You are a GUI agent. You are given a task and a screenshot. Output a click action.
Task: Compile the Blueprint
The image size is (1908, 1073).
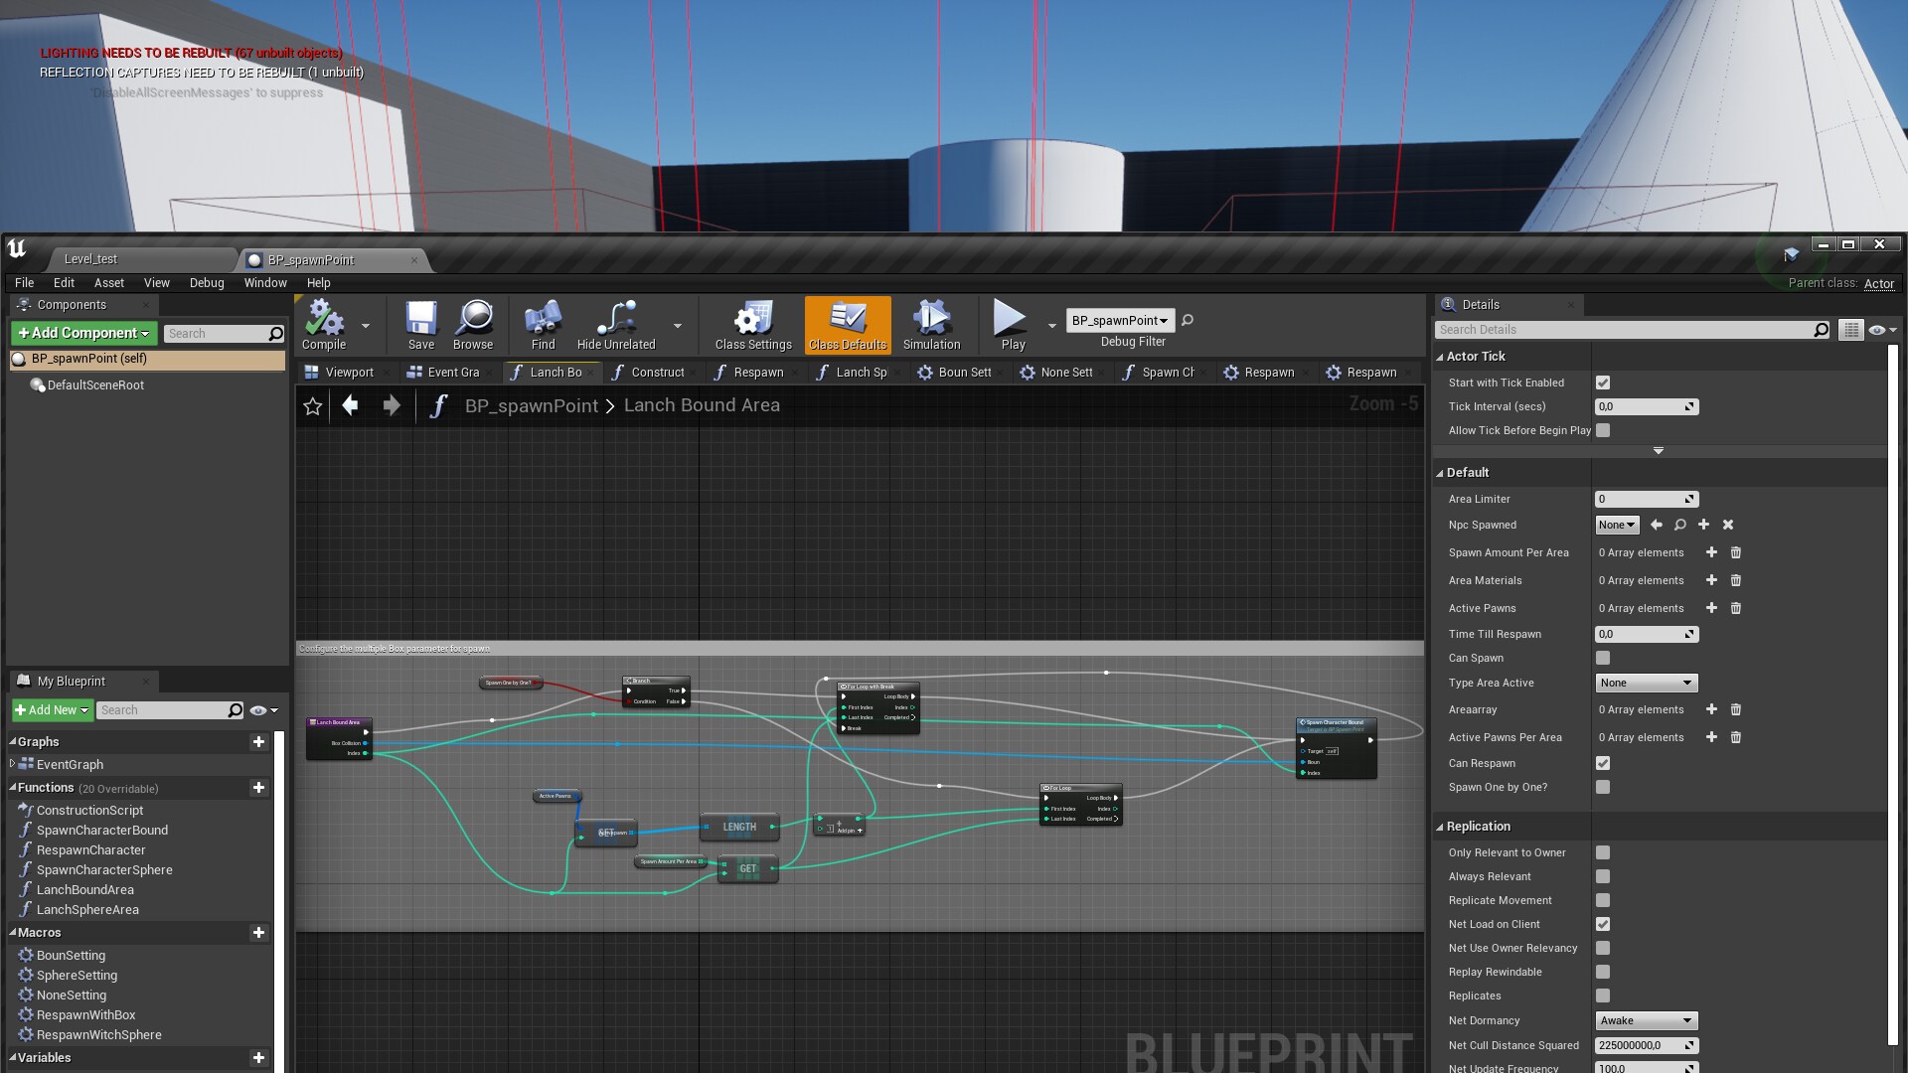click(322, 325)
